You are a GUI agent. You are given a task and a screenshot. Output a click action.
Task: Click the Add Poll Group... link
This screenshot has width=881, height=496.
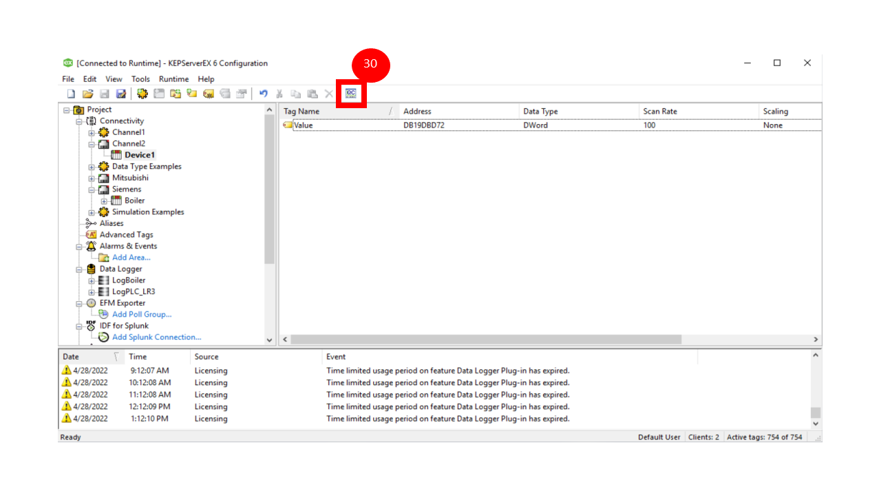point(142,314)
